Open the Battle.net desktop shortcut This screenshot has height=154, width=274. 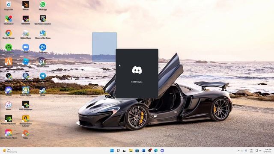(43, 48)
